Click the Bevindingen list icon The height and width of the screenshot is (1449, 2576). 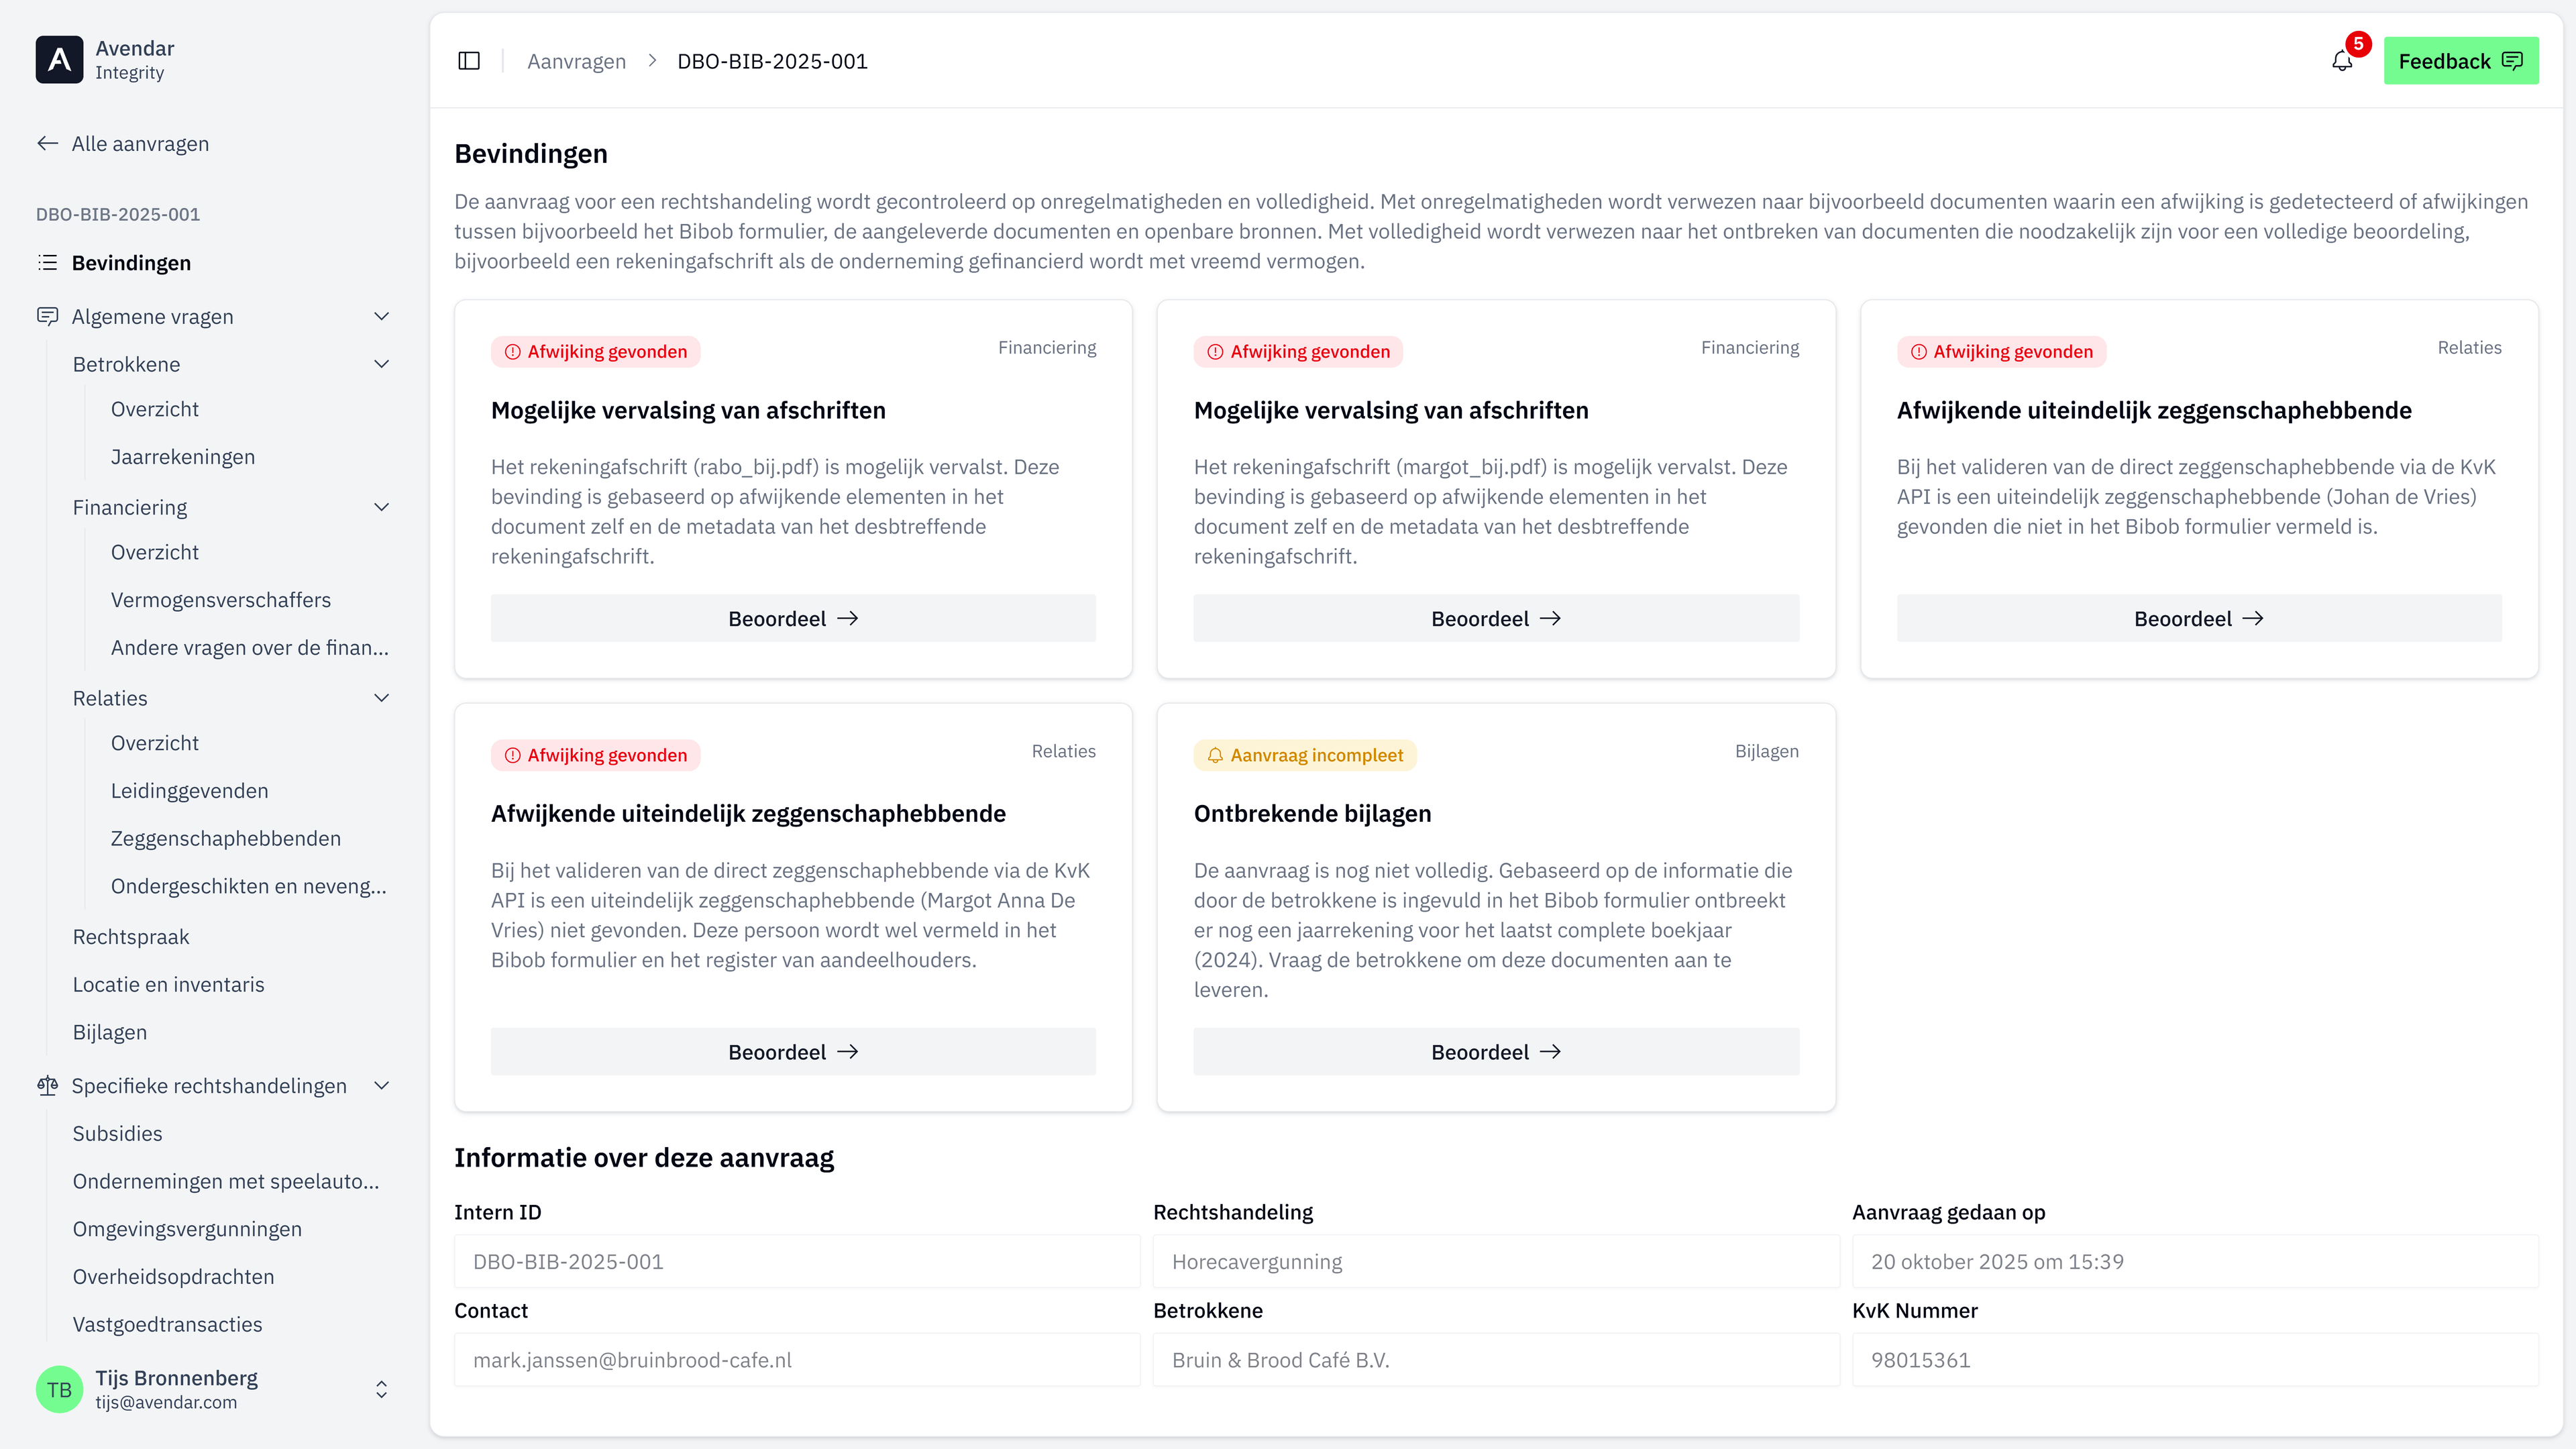coord(47,262)
